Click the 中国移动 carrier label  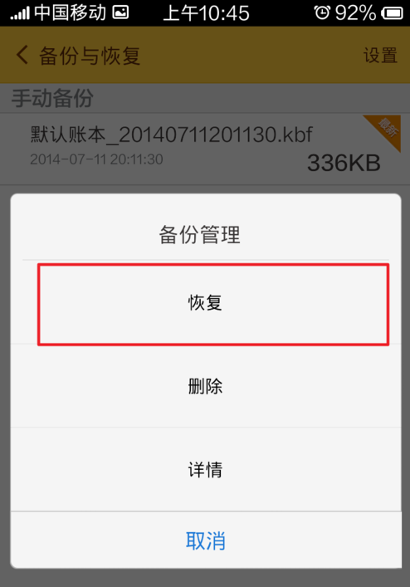click(71, 12)
